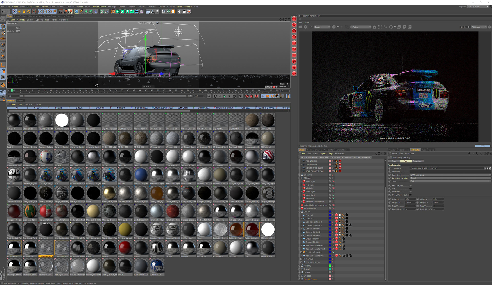Toggle the Seamless checkbox
The image size is (492, 285).
click(x=411, y=192)
